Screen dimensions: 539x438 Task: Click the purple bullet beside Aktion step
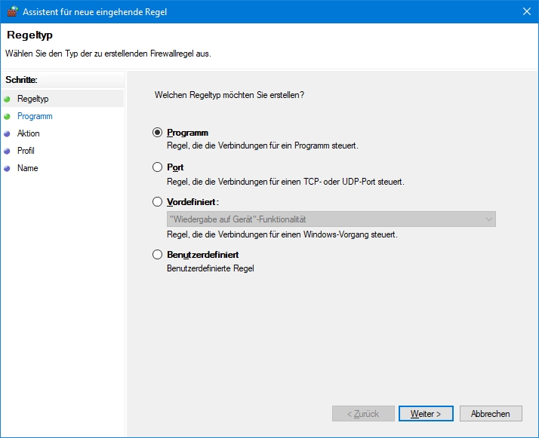tap(7, 134)
